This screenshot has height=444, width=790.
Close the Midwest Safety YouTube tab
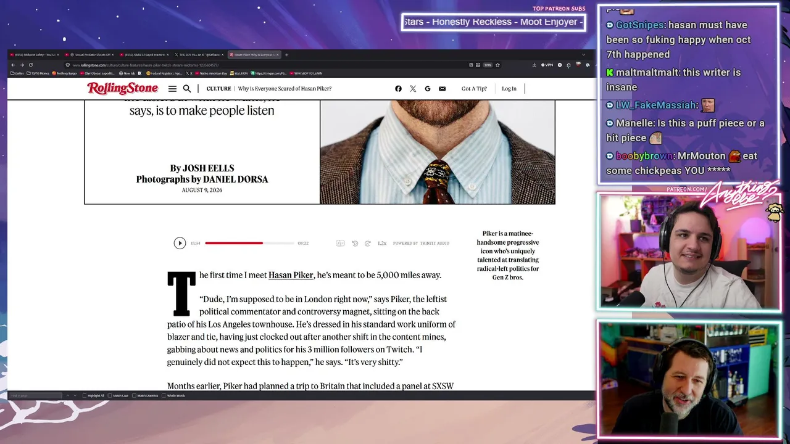point(58,55)
